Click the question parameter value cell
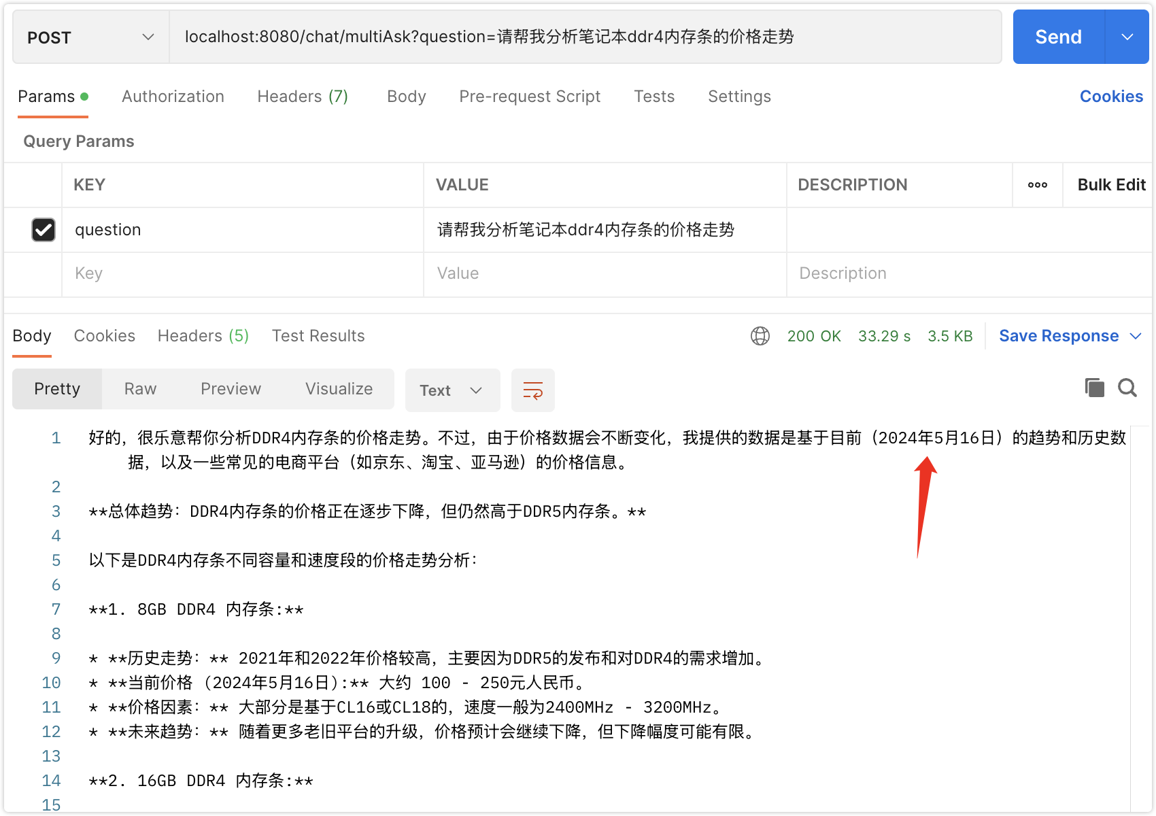Screen dimensions: 1156x816 pyautogui.click(x=605, y=230)
